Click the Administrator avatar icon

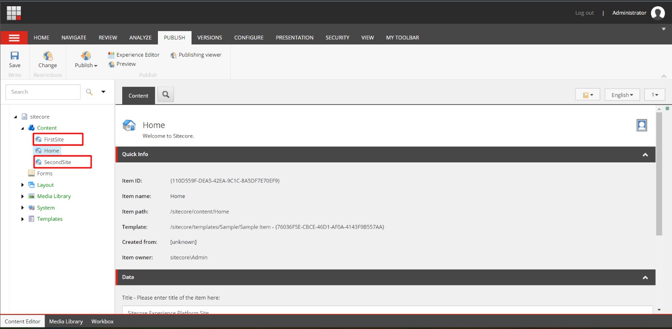(658, 13)
